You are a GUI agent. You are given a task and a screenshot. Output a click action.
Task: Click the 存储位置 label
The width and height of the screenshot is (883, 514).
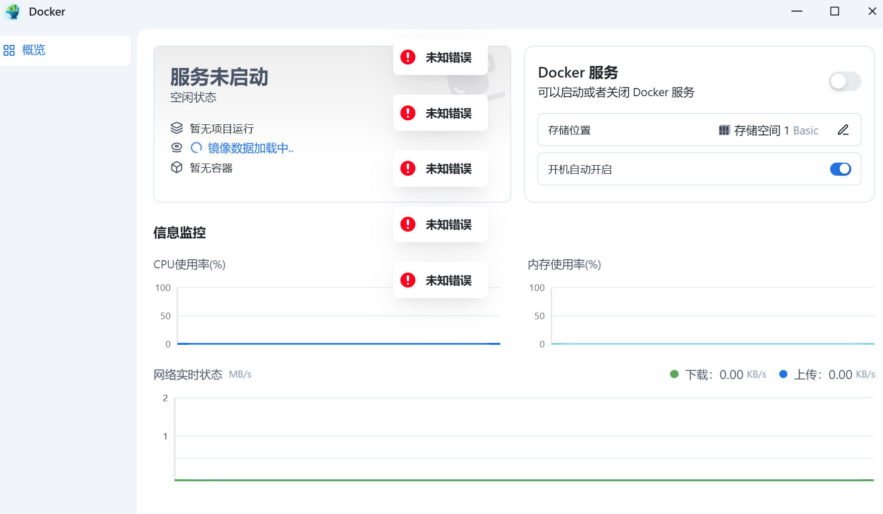pos(569,130)
